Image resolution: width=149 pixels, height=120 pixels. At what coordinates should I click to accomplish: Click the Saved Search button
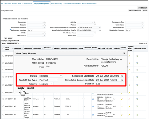tap(142, 8)
